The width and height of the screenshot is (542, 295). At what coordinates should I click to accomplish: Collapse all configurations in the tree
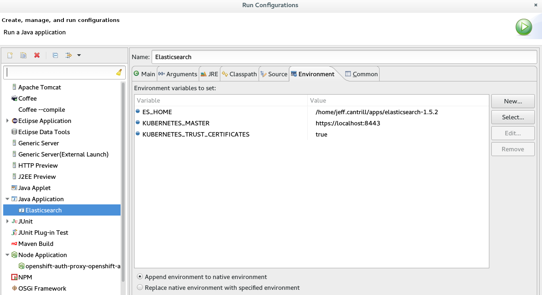(x=55, y=55)
